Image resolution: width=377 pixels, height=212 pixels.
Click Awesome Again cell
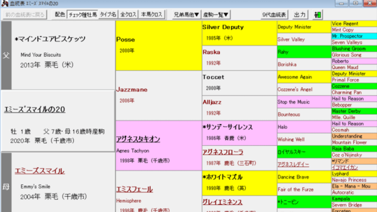[304, 77]
